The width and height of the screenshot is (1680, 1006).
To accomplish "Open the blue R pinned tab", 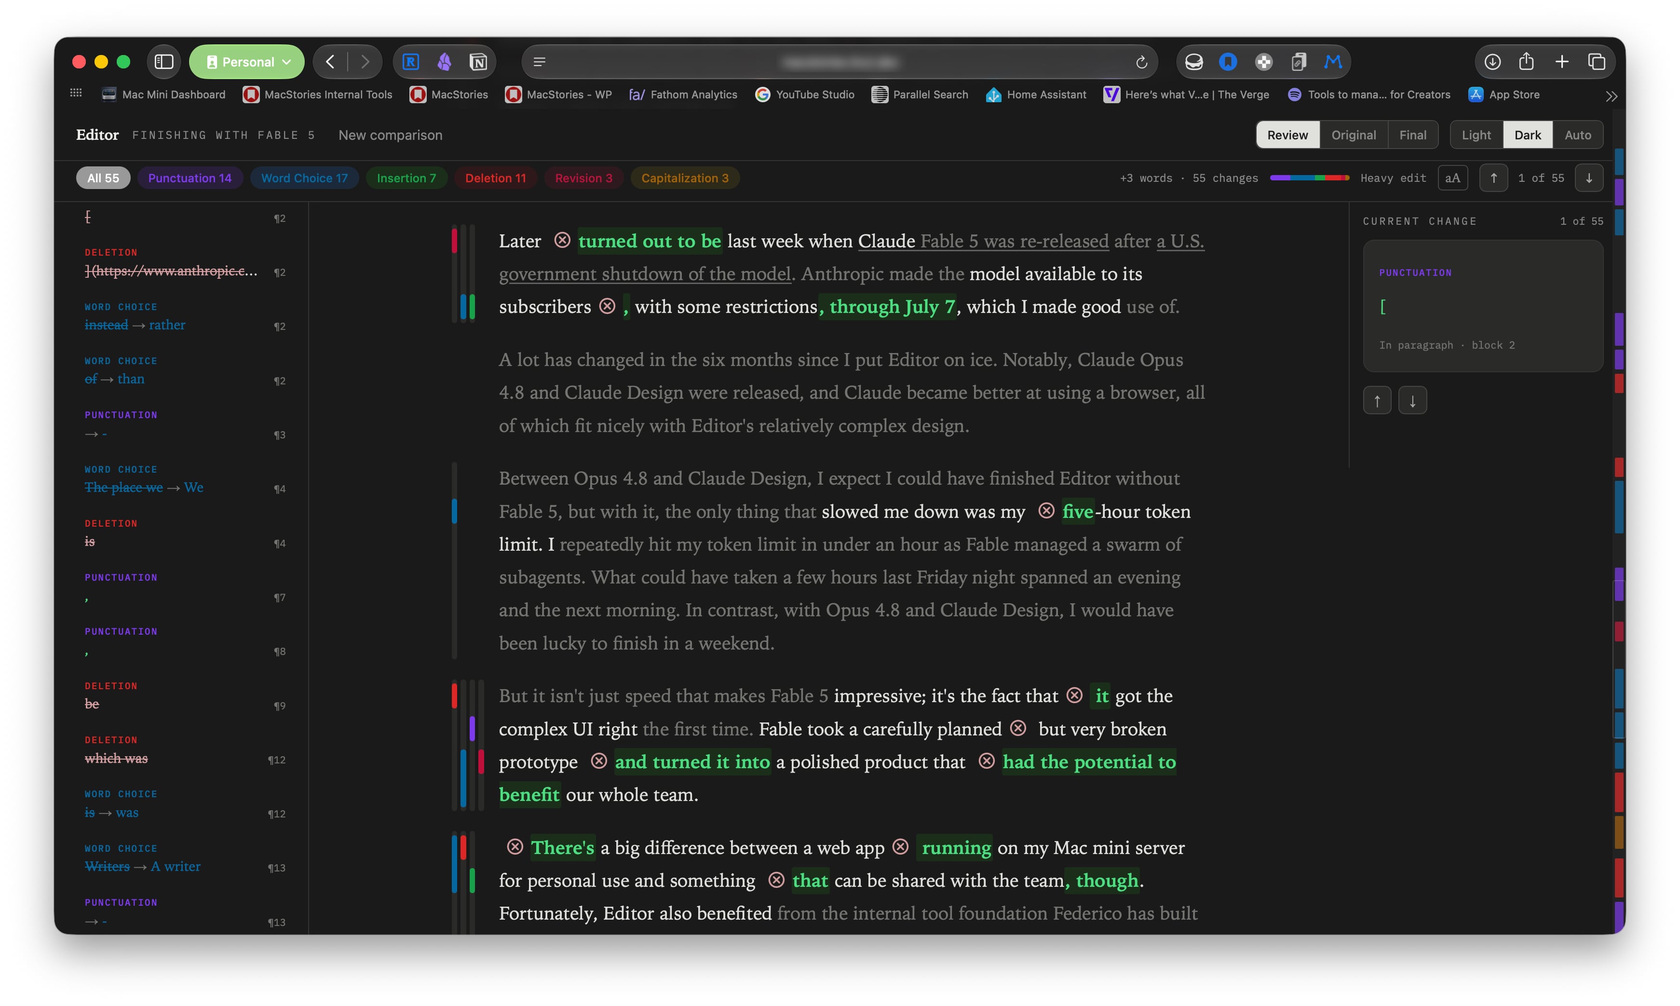I will 411,62.
